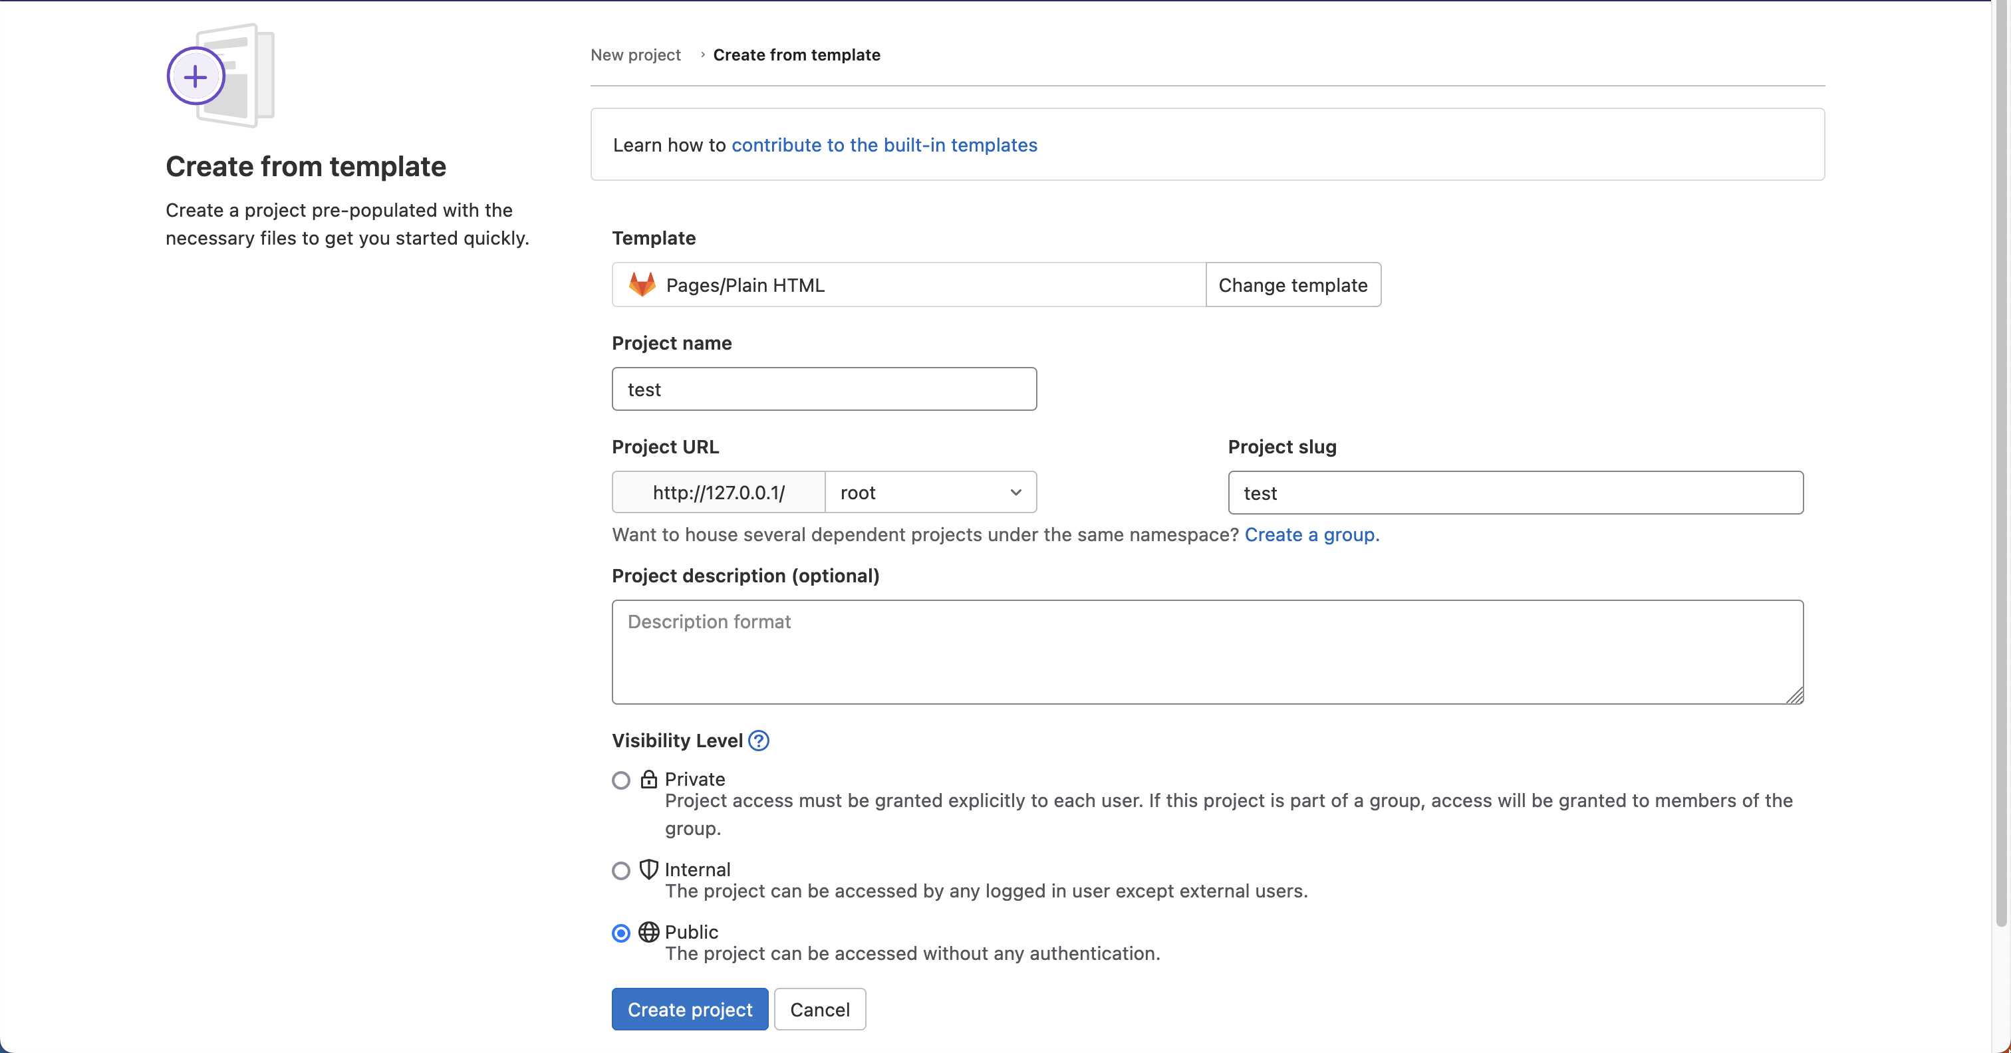This screenshot has height=1053, width=2011.
Task: Click the lock icon next to Private
Action: click(x=649, y=779)
